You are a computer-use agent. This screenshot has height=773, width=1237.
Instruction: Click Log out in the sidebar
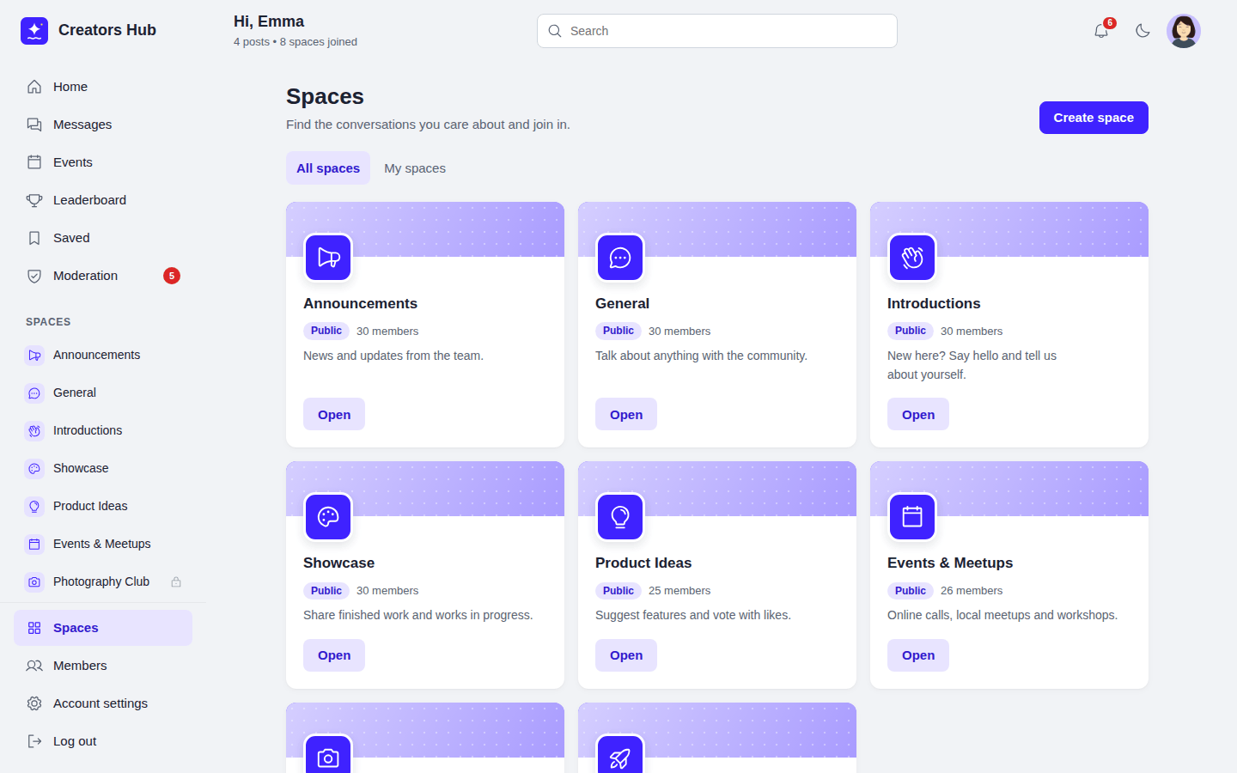(x=103, y=741)
